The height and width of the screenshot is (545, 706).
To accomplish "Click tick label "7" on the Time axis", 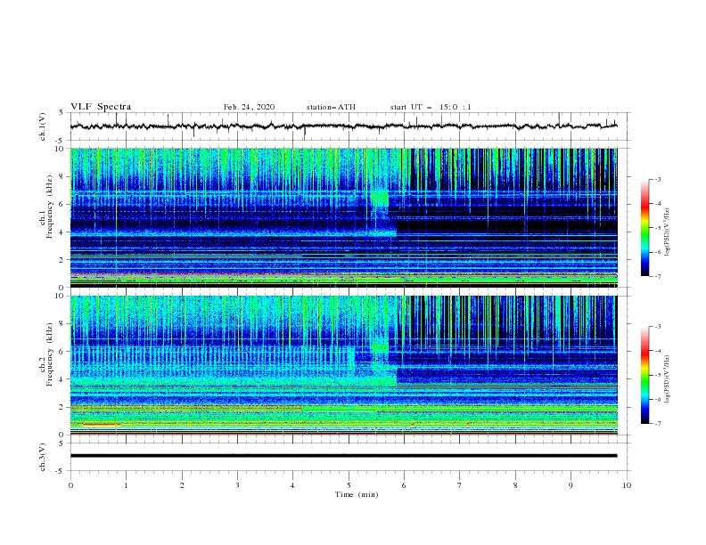I will 460,485.
